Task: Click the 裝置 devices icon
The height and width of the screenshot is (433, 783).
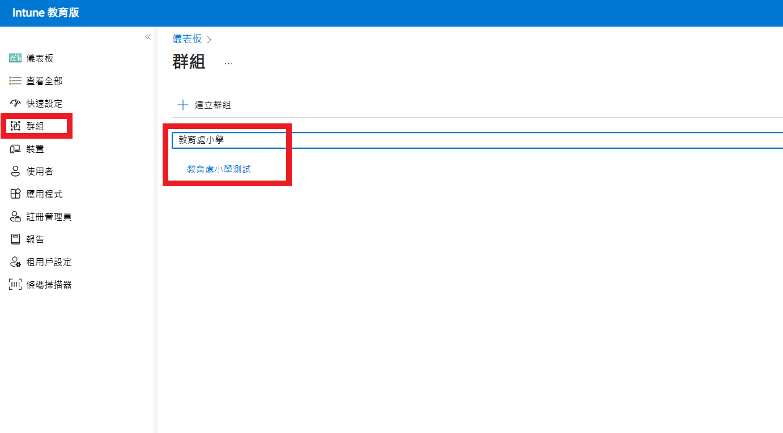Action: pos(15,149)
